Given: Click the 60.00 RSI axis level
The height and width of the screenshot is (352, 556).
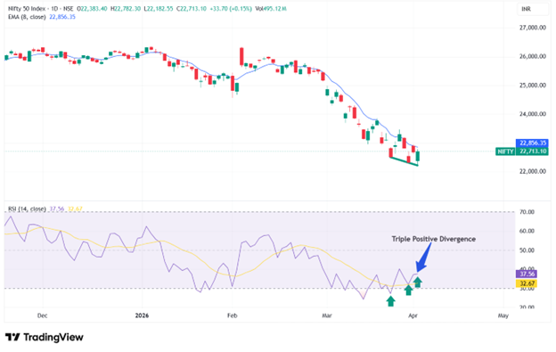Looking at the screenshot, I should click(x=527, y=231).
